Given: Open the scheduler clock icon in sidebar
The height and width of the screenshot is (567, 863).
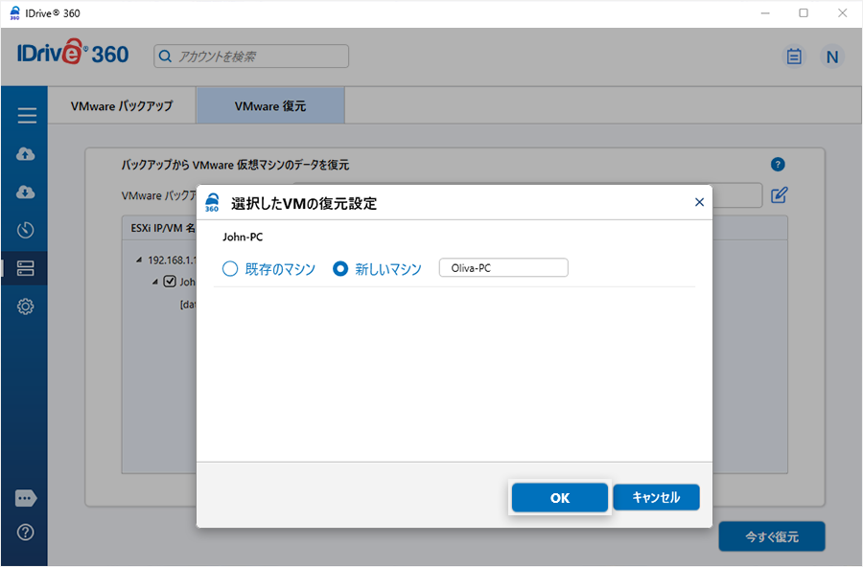Looking at the screenshot, I should click(27, 230).
